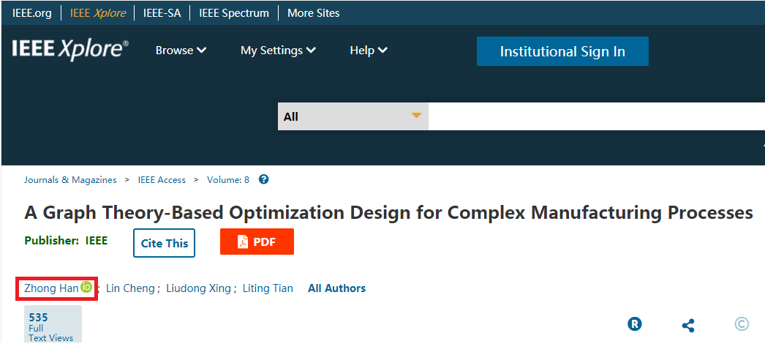Open the All search category dropdown
This screenshot has height=344, width=765.
pos(353,116)
